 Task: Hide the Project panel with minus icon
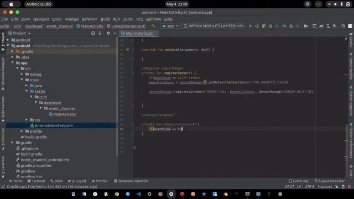115,33
